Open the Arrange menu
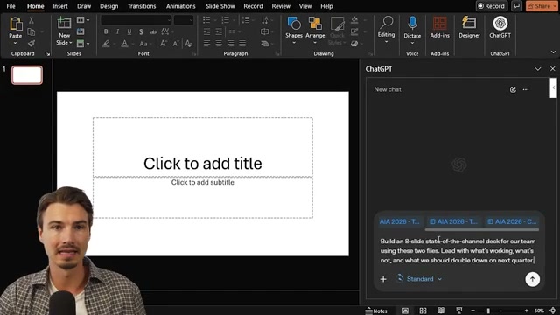The height and width of the screenshot is (315, 560). pos(315,31)
